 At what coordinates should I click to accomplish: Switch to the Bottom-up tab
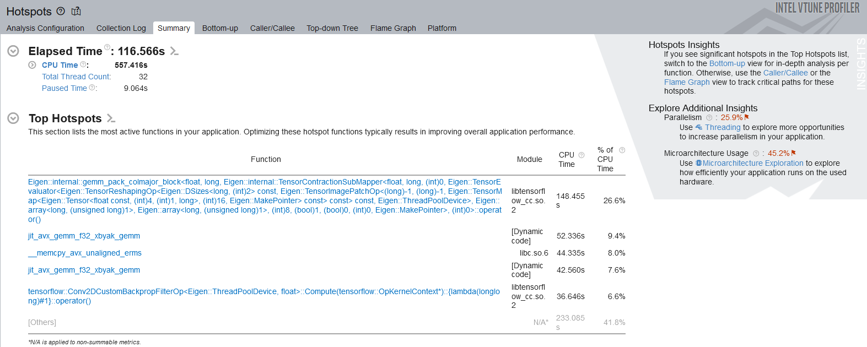click(x=220, y=28)
